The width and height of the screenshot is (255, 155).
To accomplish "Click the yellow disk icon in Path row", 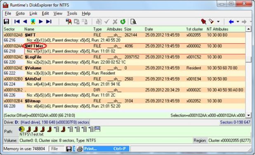I will pyautogui.click(x=21, y=129).
